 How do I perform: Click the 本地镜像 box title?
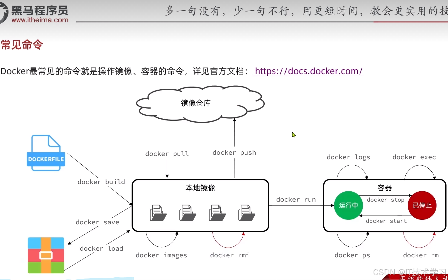[200, 188]
